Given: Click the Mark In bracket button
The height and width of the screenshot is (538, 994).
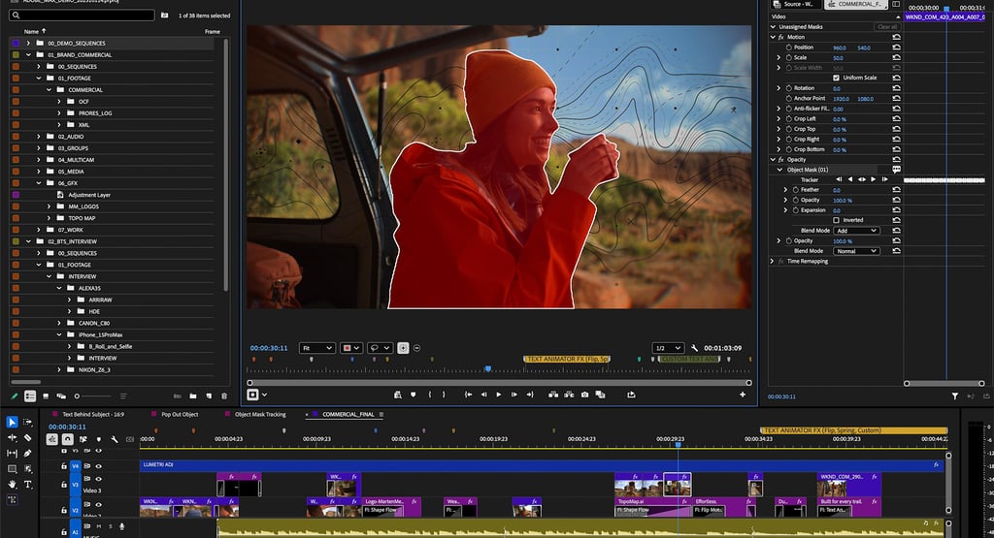Looking at the screenshot, I should tap(429, 395).
